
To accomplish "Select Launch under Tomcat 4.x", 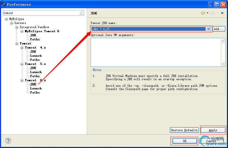I will coord(36,56).
